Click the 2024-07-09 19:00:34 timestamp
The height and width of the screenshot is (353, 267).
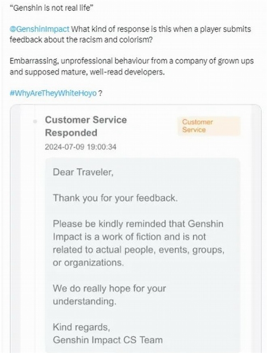(x=81, y=147)
